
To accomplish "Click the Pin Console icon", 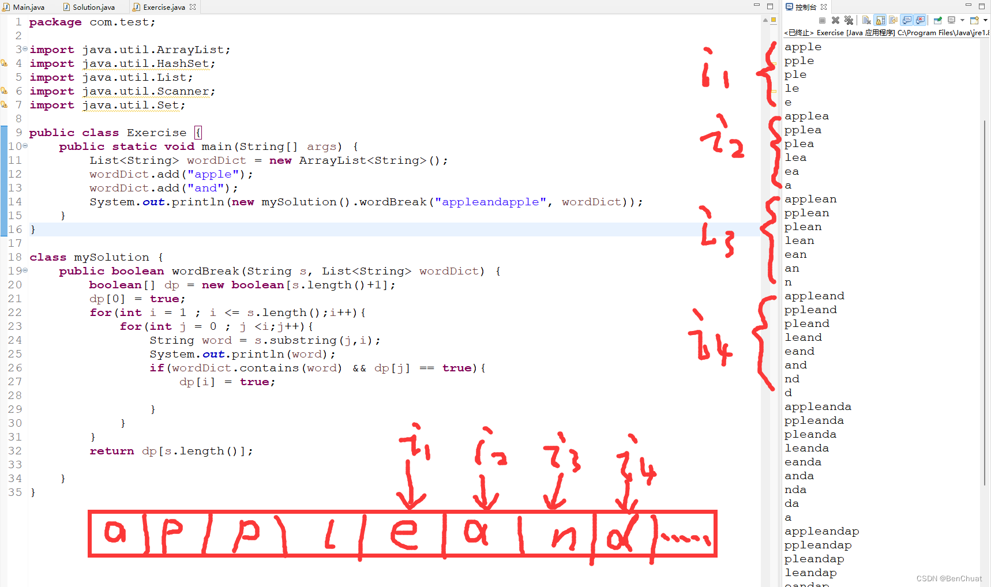I will [x=938, y=20].
